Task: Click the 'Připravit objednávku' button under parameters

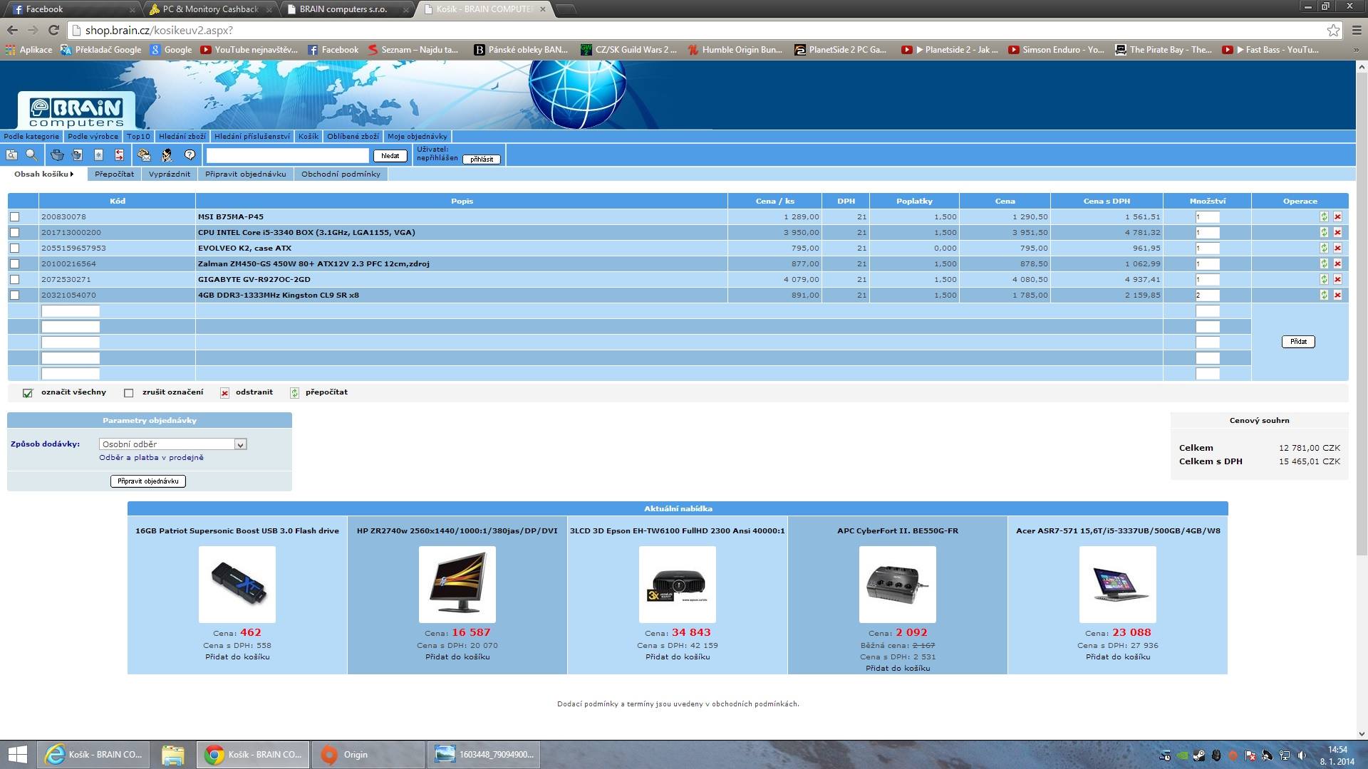Action: tap(148, 482)
